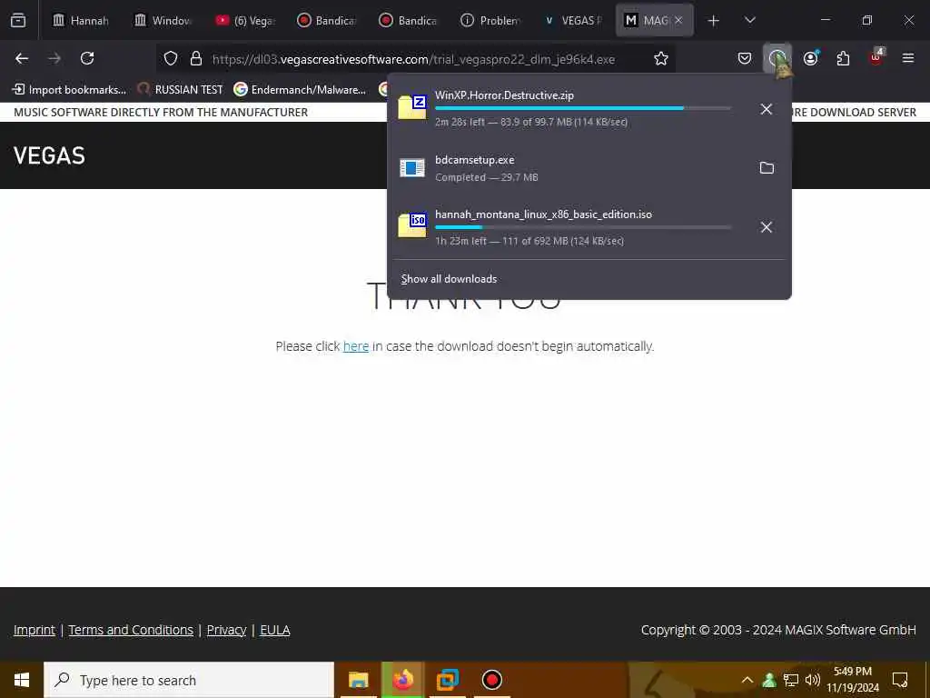Click the zip file folder icon
Viewport: 930px width, 698px height.
(412, 107)
